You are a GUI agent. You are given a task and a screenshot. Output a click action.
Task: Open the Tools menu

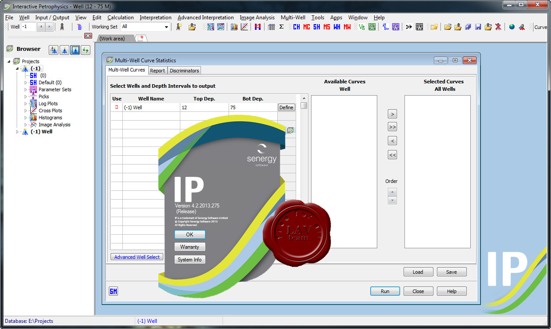[318, 18]
